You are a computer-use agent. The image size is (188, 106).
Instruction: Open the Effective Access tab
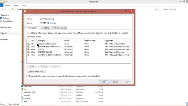[x=60, y=28]
